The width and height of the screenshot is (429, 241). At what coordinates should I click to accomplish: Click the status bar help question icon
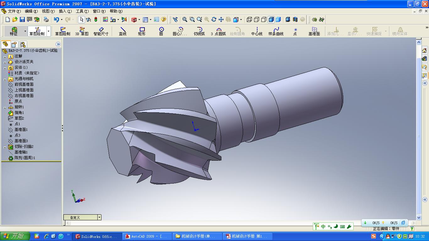pos(412,229)
